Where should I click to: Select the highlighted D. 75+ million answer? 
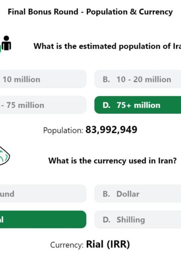(x=138, y=105)
